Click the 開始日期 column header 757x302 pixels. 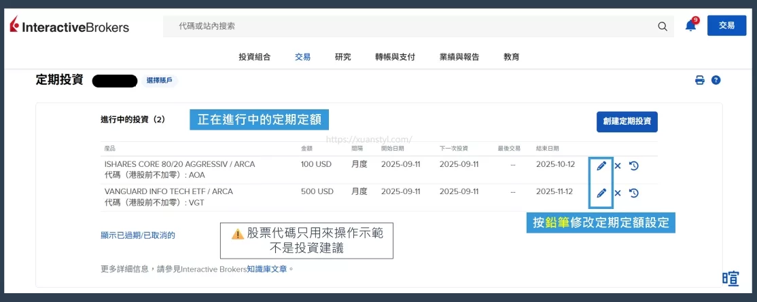(393, 149)
